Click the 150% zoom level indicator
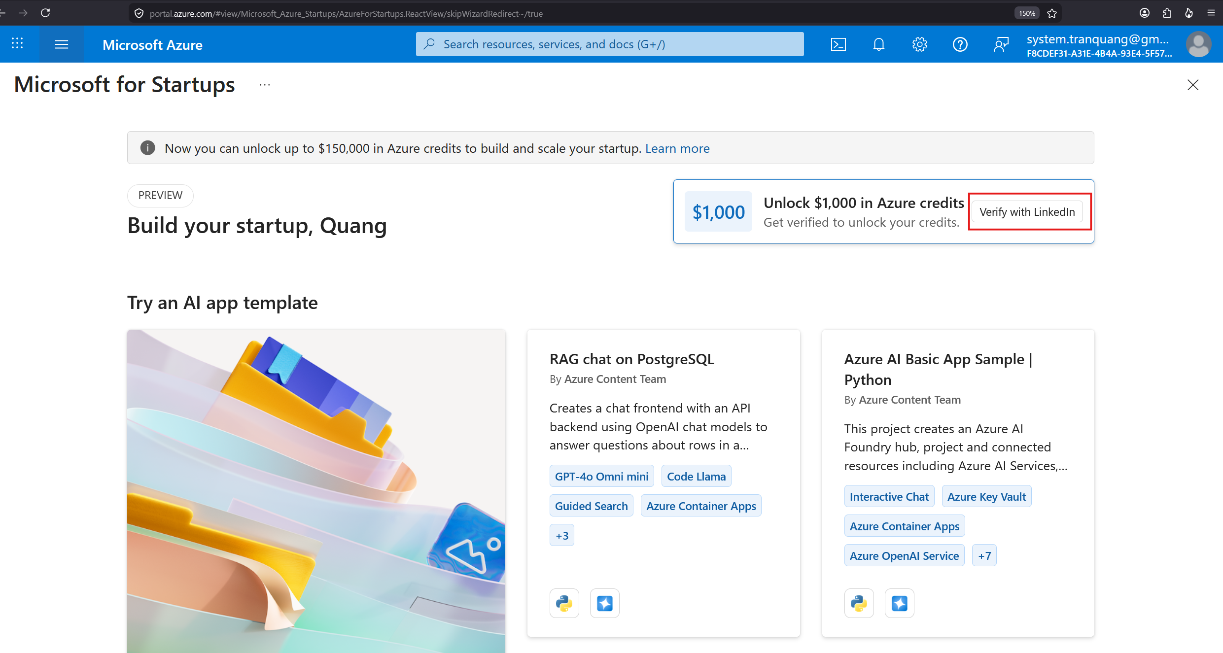Screen dimensions: 1223x653 pyautogui.click(x=1027, y=13)
